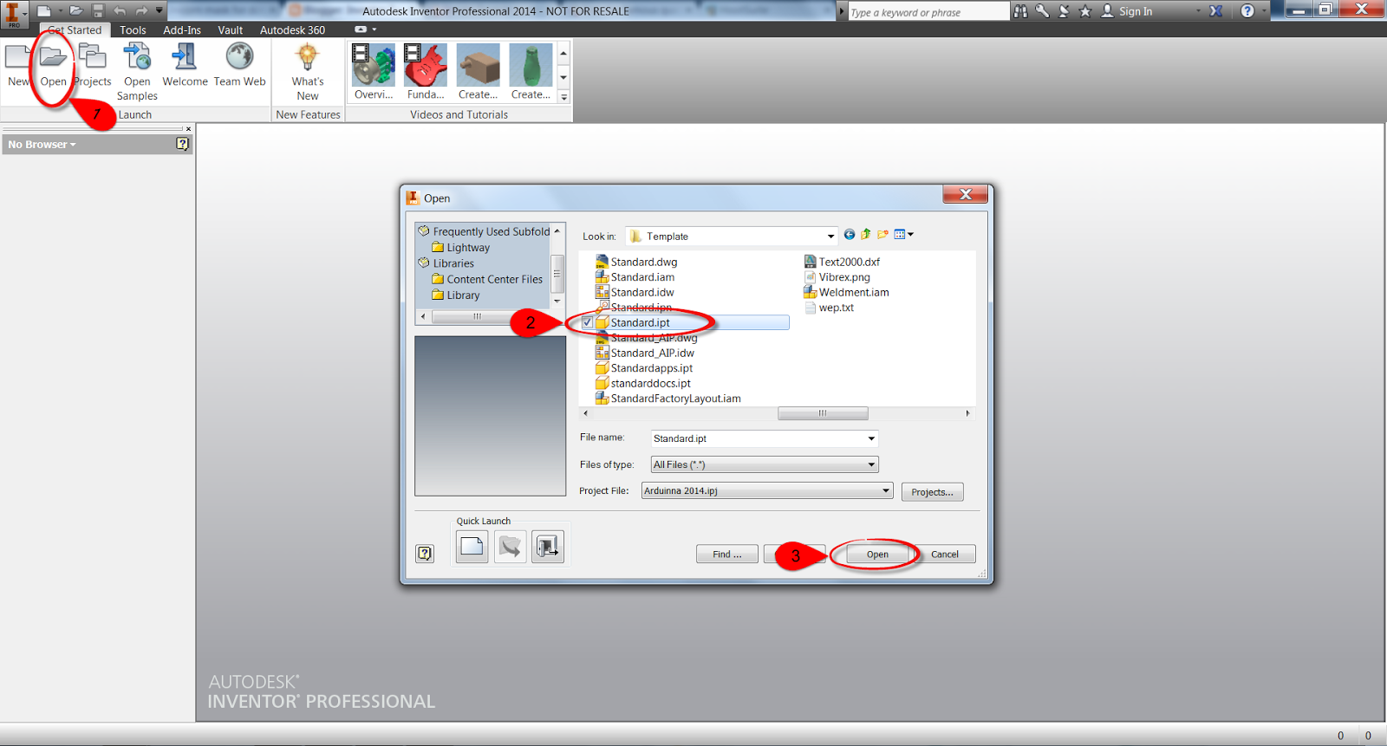Click the binoculars search icon in title bar
1387x746 pixels.
tap(1020, 11)
